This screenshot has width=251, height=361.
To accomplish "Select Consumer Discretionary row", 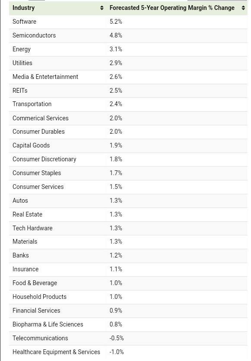I will pyautogui.click(x=128, y=159).
